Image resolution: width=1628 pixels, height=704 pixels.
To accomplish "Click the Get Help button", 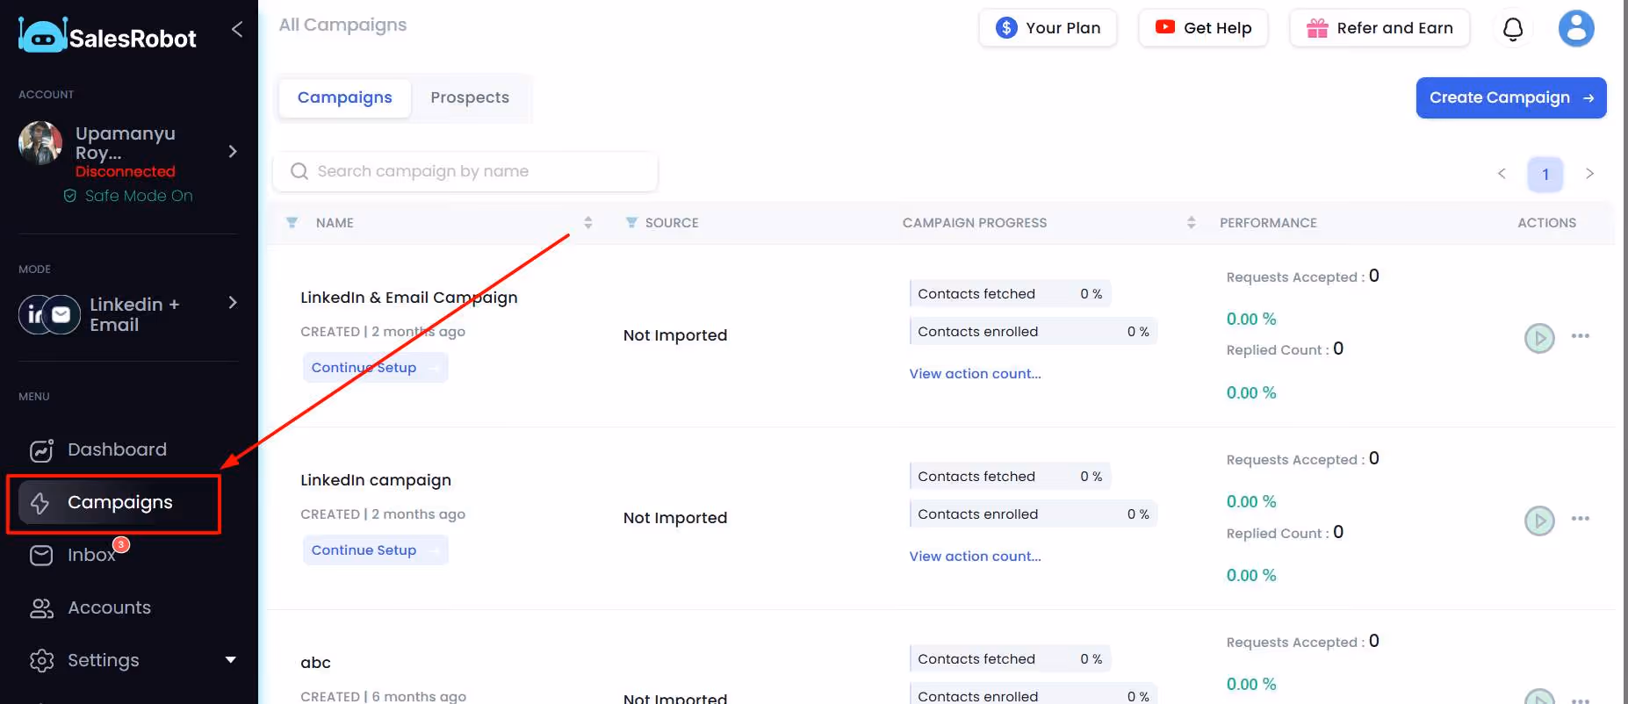I will coord(1203,28).
